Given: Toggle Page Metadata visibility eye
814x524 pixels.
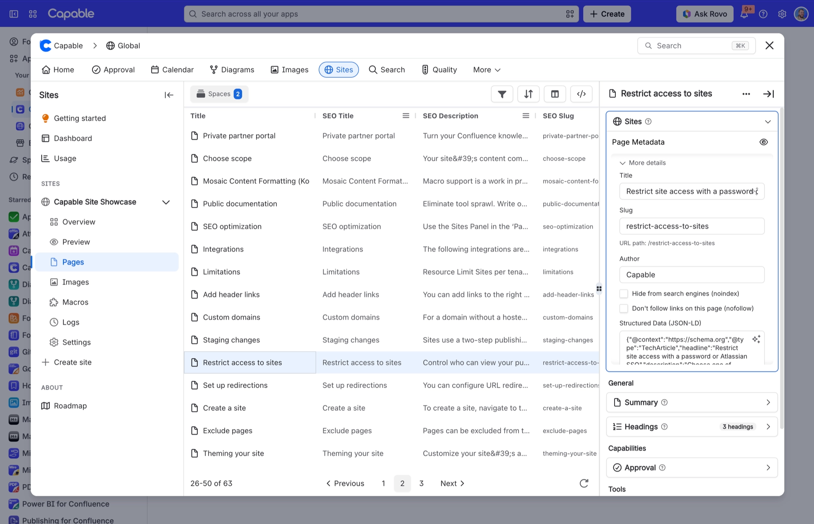Looking at the screenshot, I should pyautogui.click(x=764, y=142).
